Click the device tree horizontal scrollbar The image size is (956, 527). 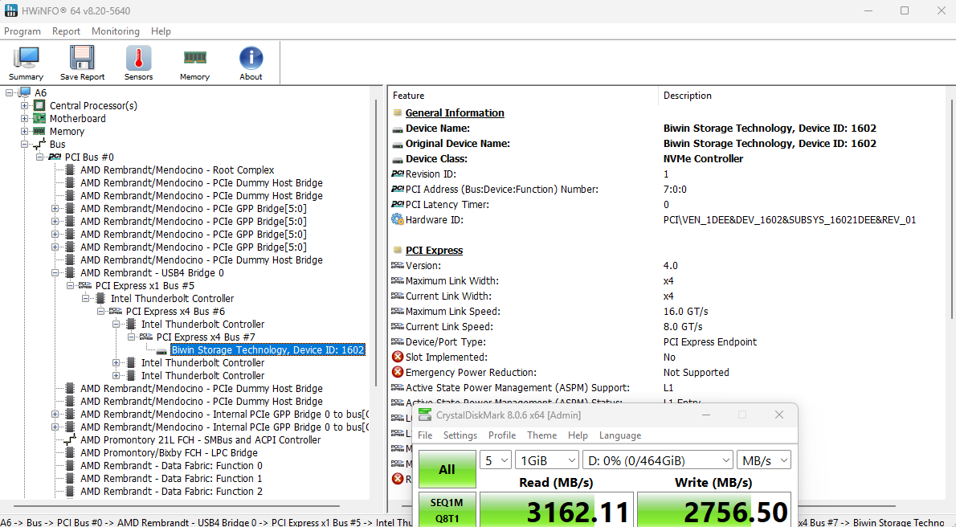click(x=177, y=505)
